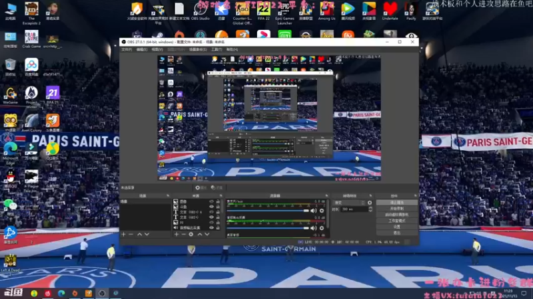
Task: Toggle visibility of the 音频输出采集 source
Action: pos(211,228)
